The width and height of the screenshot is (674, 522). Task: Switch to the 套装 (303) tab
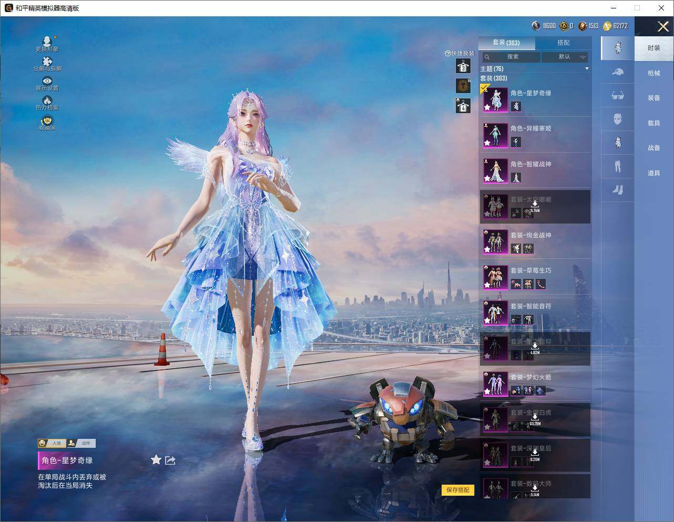[506, 43]
